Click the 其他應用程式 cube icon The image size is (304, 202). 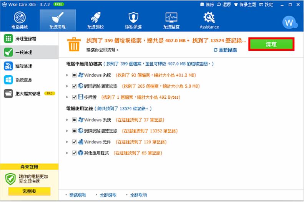(x=81, y=153)
